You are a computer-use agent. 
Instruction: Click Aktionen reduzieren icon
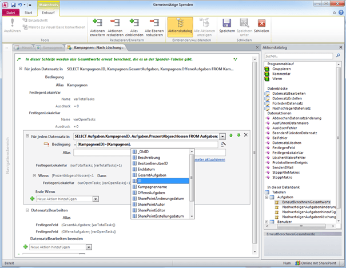(x=115, y=23)
